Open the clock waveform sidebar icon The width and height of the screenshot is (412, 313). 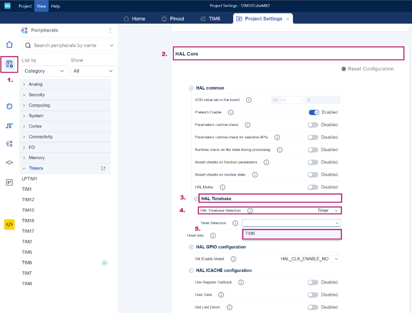[x=9, y=126]
